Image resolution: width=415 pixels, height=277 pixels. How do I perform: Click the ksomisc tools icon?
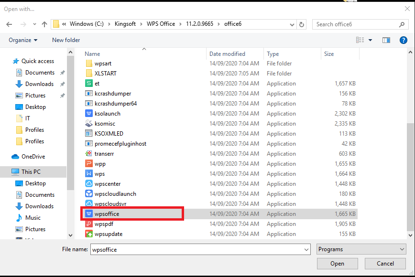89,123
